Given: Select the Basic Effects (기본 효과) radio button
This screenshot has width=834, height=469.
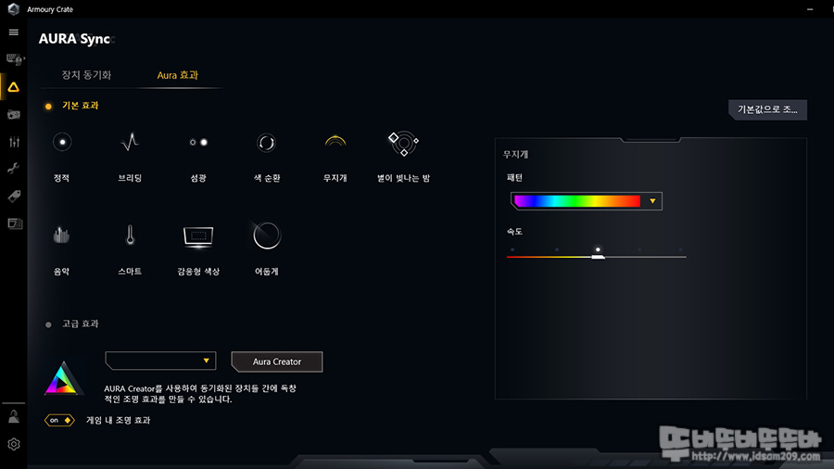Looking at the screenshot, I should [48, 107].
